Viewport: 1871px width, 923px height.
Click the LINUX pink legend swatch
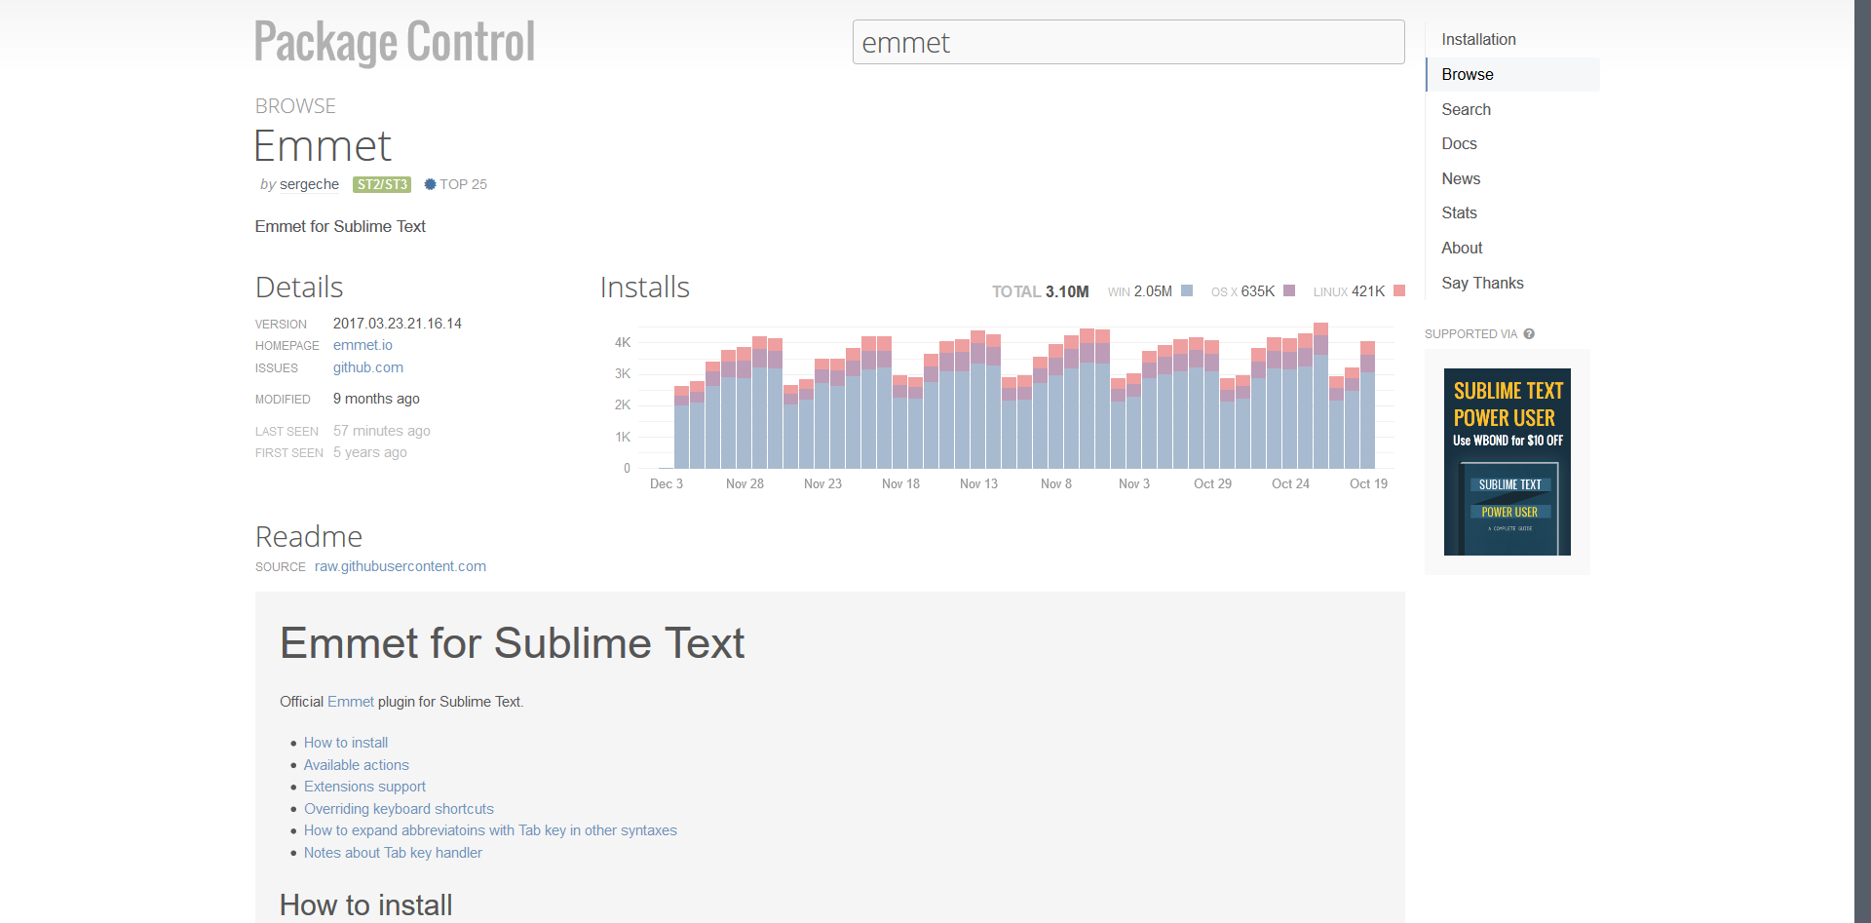tap(1399, 290)
